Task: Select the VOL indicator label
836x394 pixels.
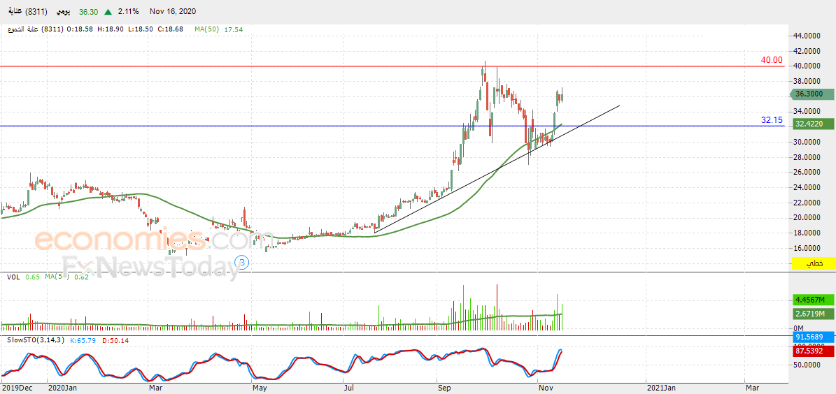Action: (x=13, y=277)
